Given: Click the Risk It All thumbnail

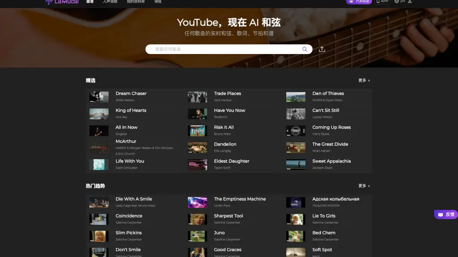Looking at the screenshot, I should pos(197,131).
